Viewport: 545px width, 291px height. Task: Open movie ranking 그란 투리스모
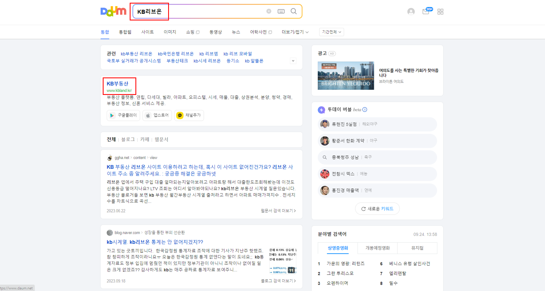pos(340,273)
